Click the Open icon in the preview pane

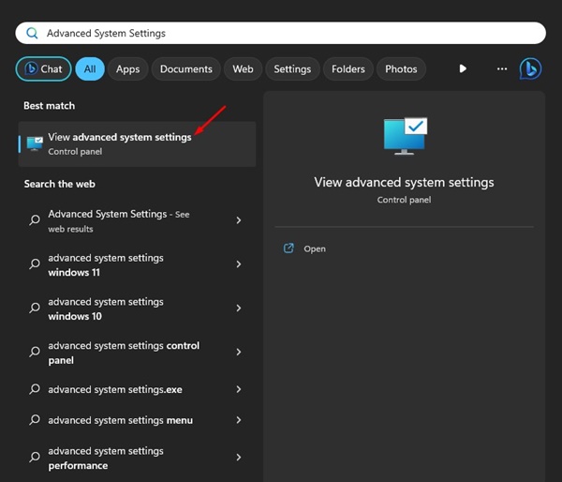click(288, 249)
